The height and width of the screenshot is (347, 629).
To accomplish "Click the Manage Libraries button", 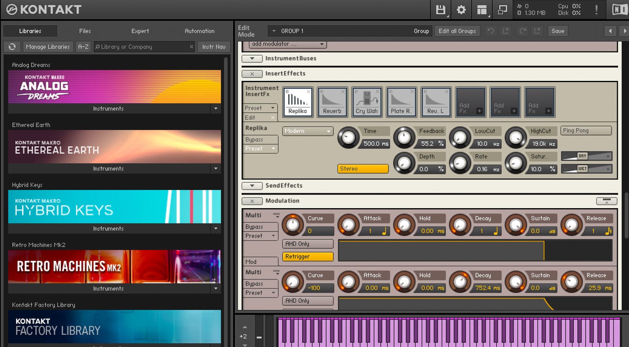I will coord(48,47).
